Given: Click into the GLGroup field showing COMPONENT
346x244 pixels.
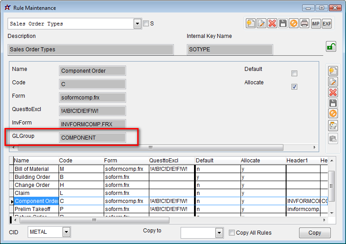Looking at the screenshot, I should [93, 138].
